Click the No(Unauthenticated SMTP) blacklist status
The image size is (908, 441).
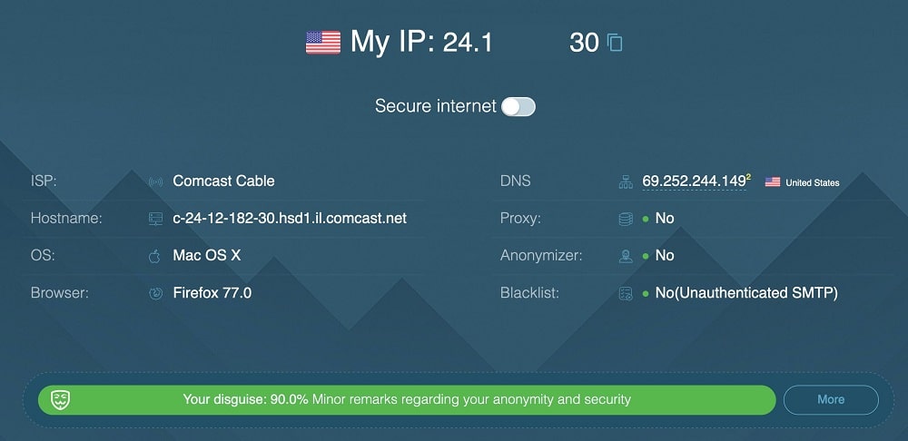[746, 293]
